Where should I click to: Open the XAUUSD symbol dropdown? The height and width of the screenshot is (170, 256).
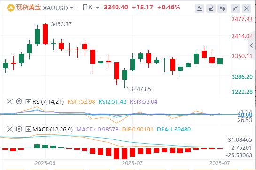(72, 8)
